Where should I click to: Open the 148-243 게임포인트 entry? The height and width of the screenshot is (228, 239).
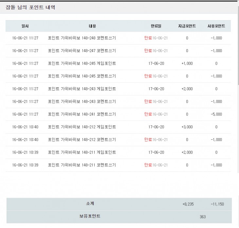[x=82, y=89]
